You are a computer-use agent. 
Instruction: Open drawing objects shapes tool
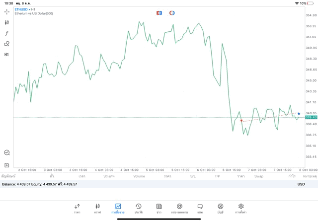(7, 44)
